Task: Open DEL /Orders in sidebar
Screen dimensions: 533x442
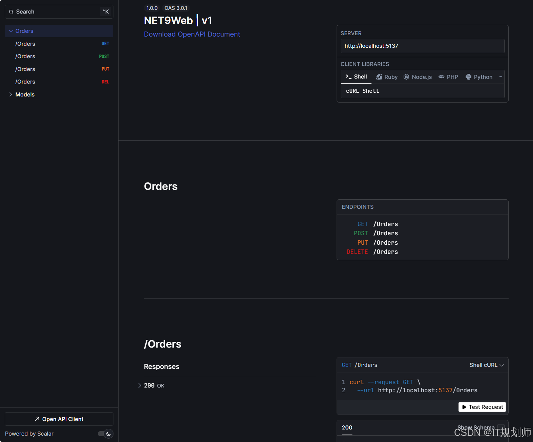Action: pyautogui.click(x=59, y=82)
